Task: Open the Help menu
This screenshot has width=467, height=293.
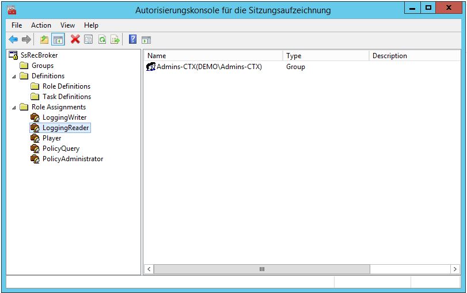Action: click(91, 25)
